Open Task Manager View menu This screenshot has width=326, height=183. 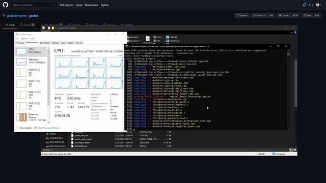(x=33, y=39)
